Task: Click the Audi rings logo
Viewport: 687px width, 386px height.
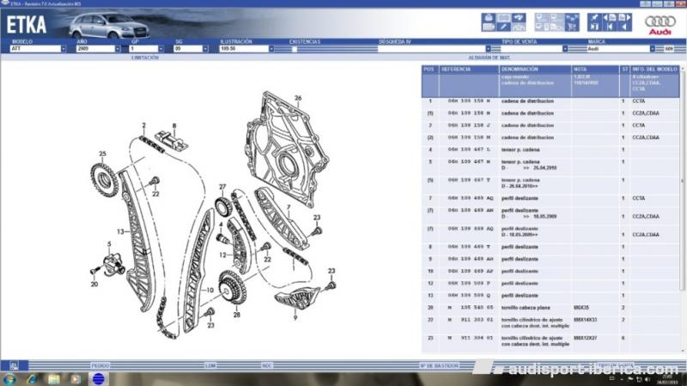Action: [662, 23]
